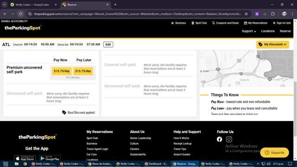Show hidden system tray icons
This screenshot has width=297, height=167.
pos(258,164)
